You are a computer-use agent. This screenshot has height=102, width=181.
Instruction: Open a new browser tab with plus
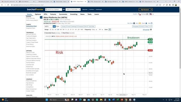158,2
